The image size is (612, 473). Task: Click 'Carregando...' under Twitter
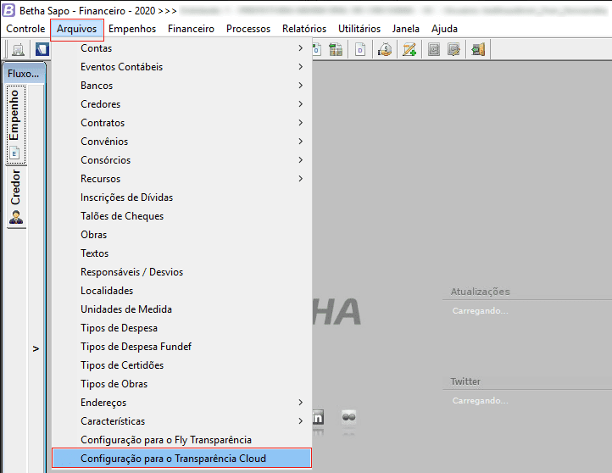click(480, 401)
